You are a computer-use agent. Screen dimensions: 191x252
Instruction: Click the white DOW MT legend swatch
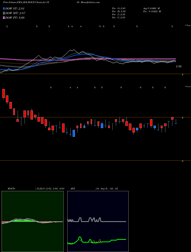pos(4,13)
